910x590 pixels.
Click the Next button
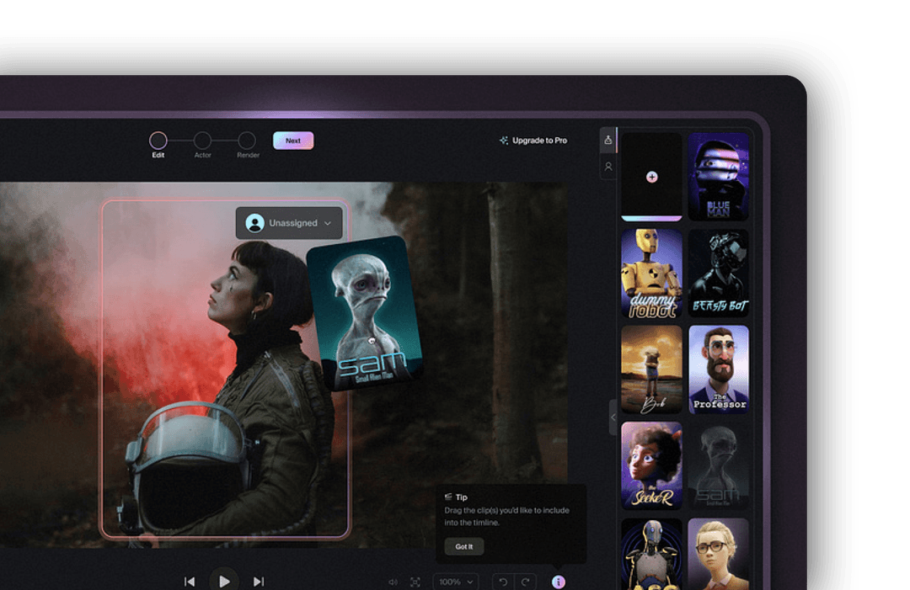293,141
